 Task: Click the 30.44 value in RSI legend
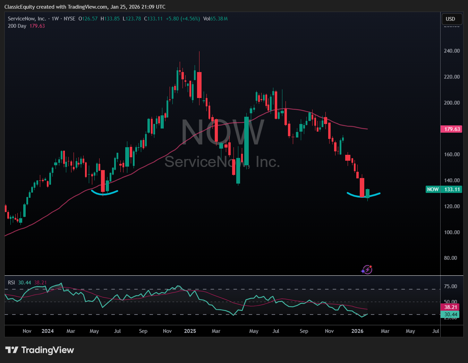[x=25, y=283]
